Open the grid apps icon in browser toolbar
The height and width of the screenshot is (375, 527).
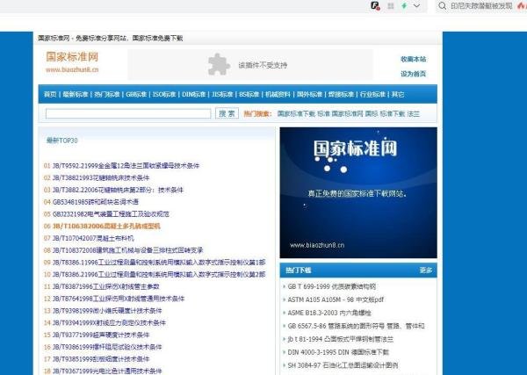(x=391, y=6)
